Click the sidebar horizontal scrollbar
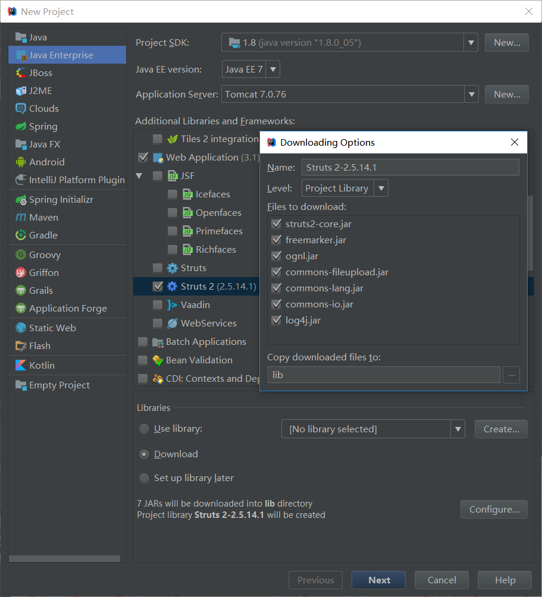 (x=64, y=558)
